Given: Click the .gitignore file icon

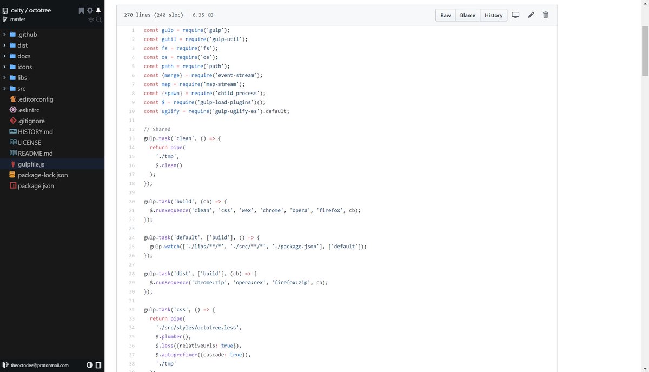Looking at the screenshot, I should (13, 121).
